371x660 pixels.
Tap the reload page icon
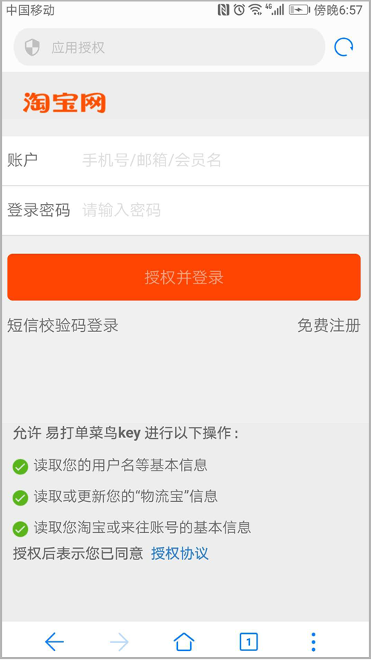tap(344, 48)
